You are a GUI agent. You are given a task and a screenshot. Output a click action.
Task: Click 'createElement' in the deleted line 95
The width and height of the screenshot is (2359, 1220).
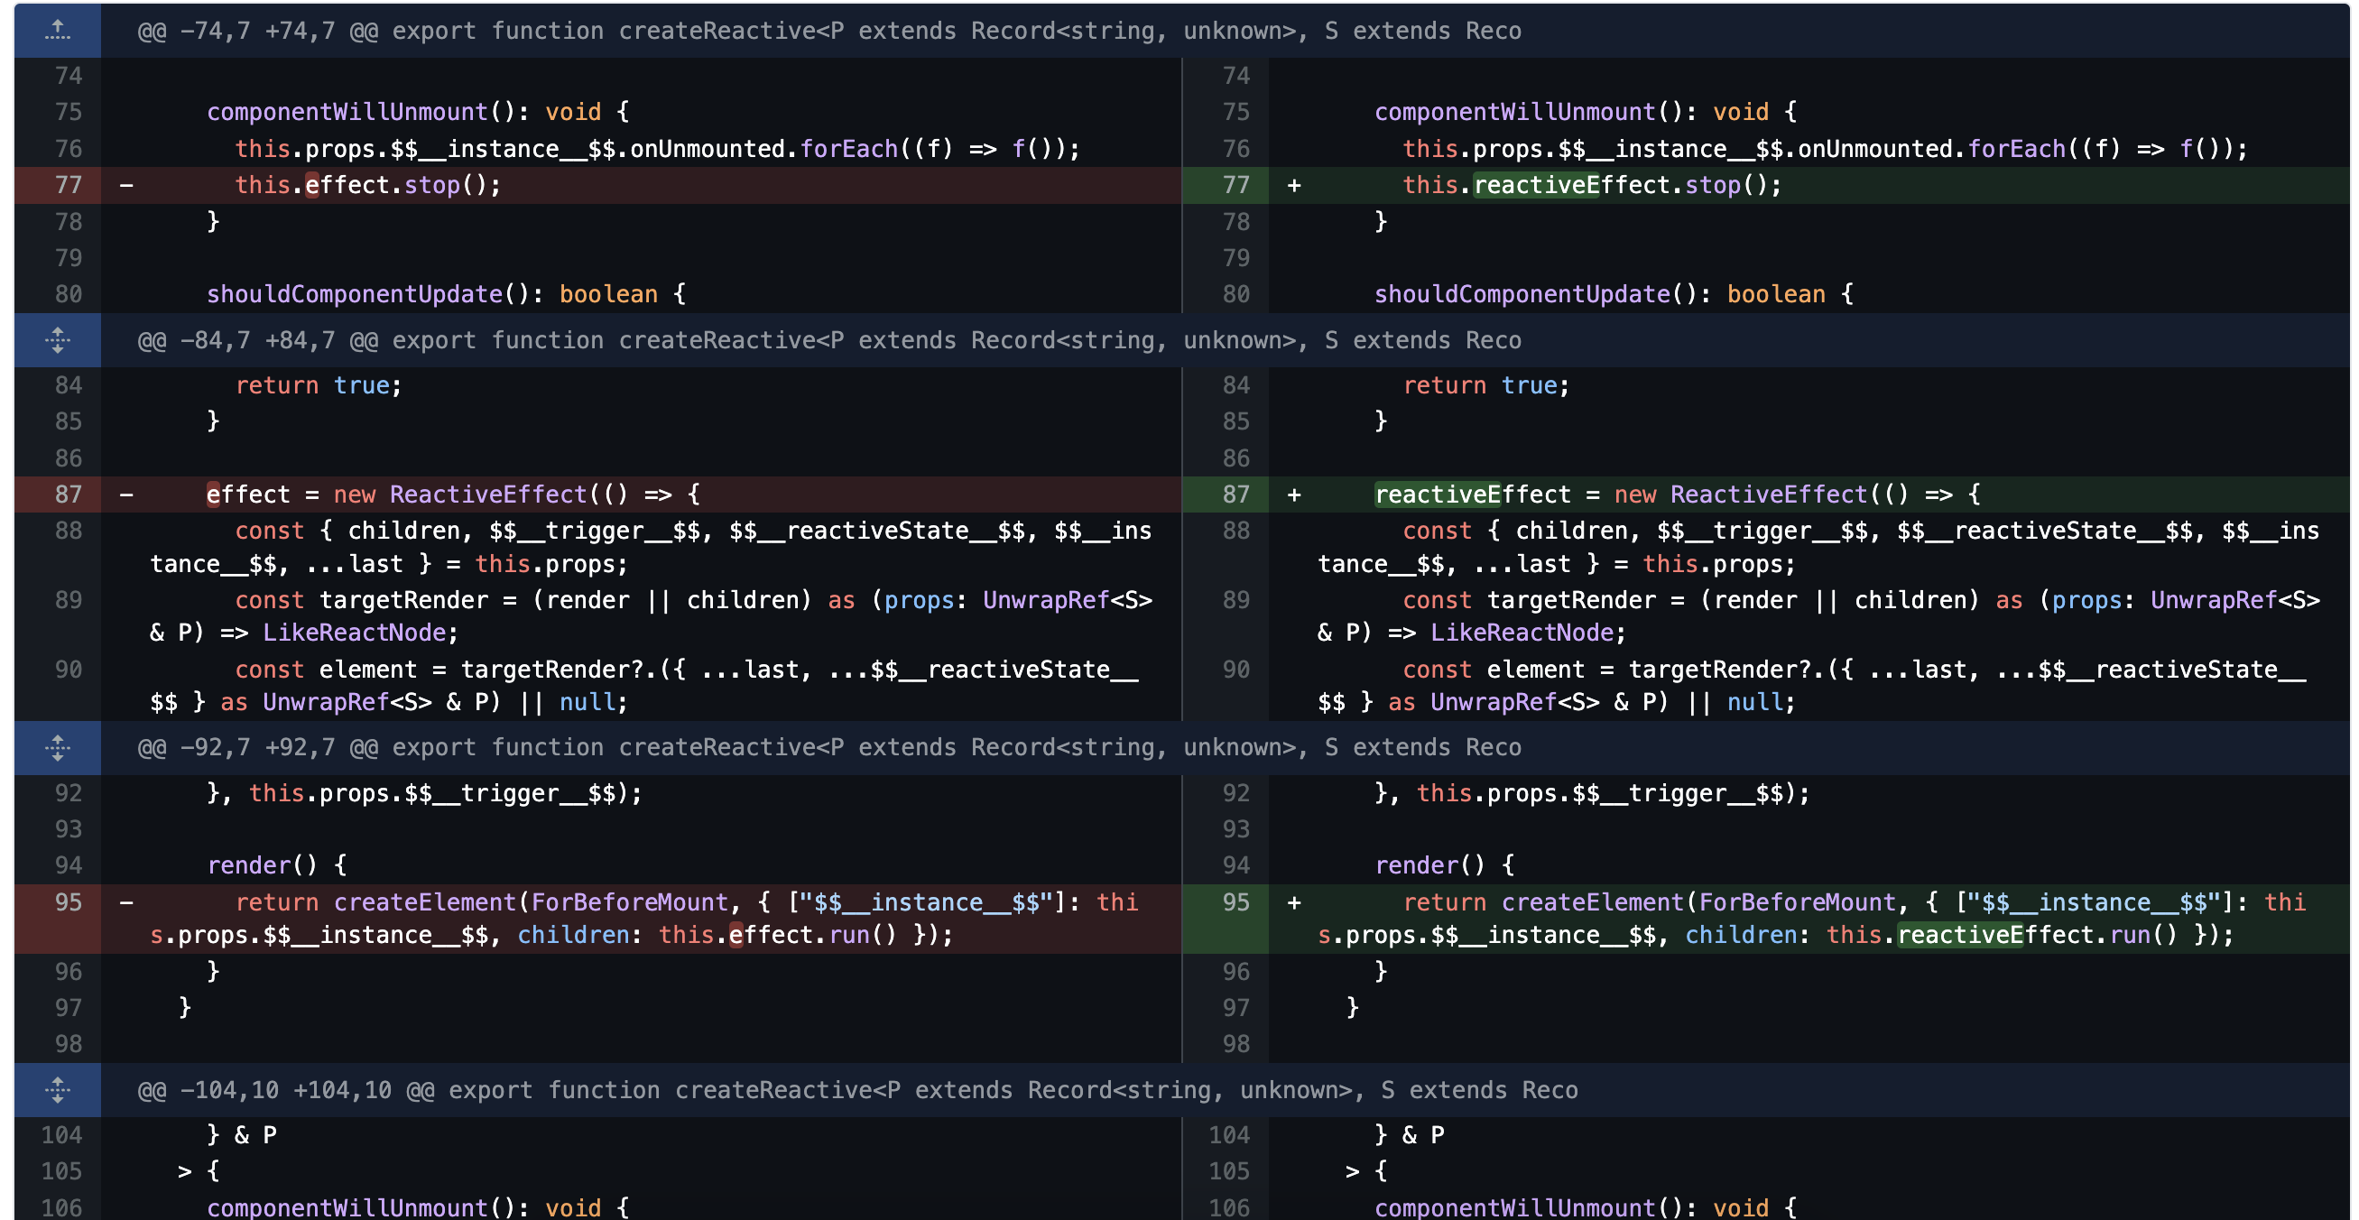[425, 902]
